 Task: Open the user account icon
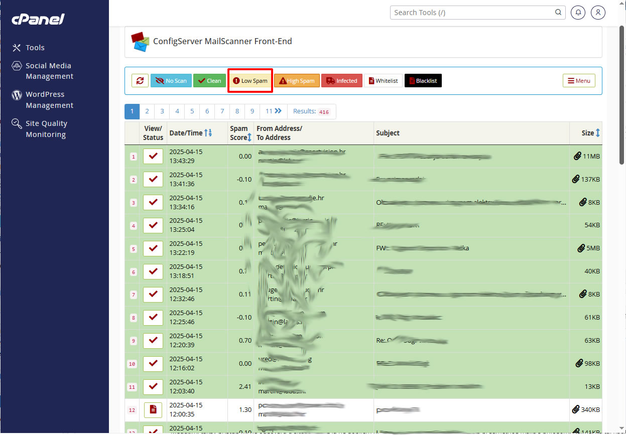[598, 13]
